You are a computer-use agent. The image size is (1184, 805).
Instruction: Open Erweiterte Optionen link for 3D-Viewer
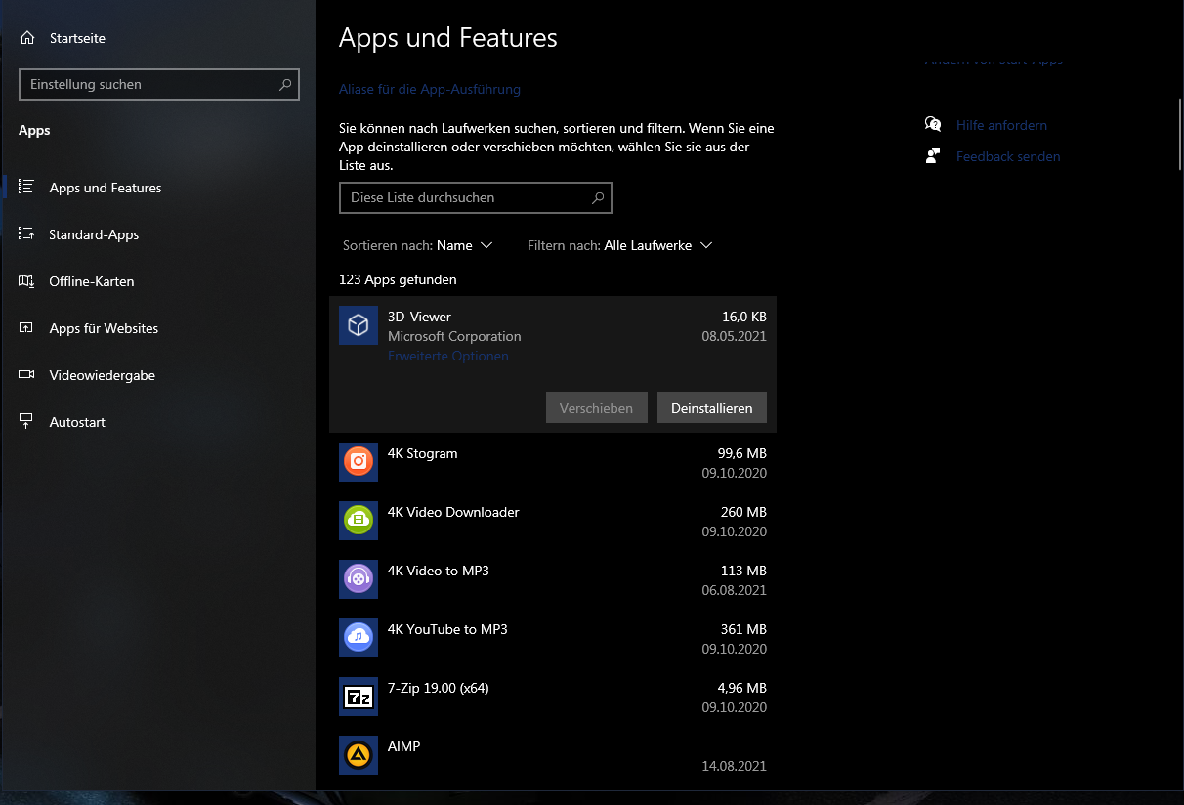pyautogui.click(x=447, y=357)
